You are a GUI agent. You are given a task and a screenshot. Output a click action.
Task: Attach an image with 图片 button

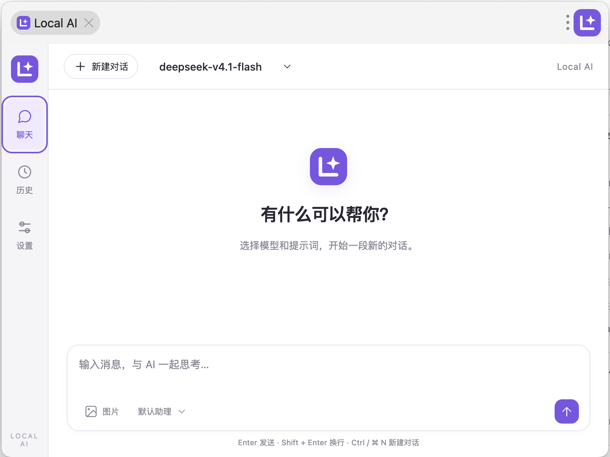point(102,411)
